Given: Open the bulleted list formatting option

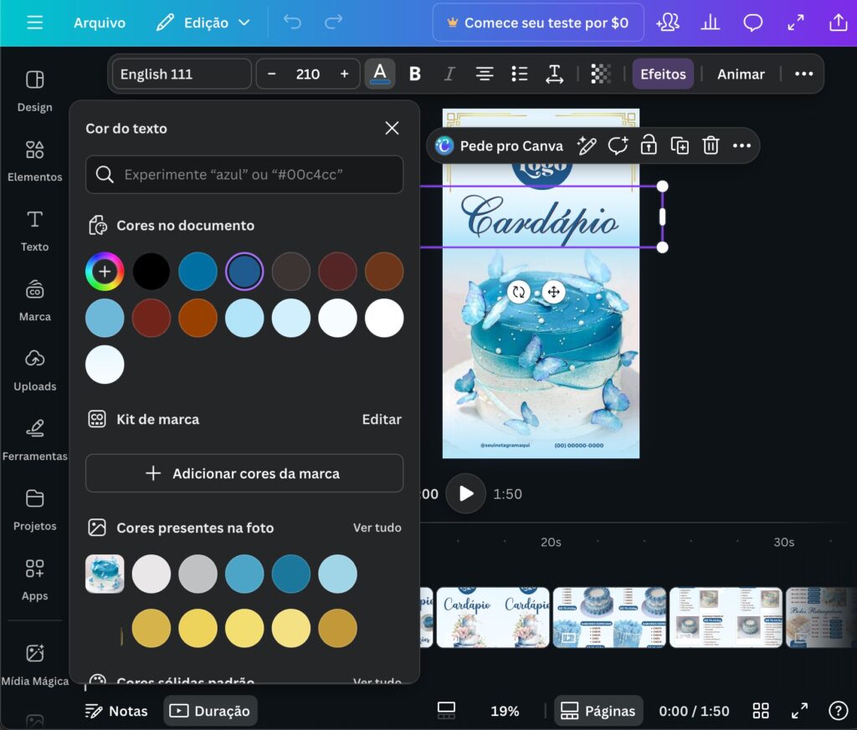Looking at the screenshot, I should [x=519, y=74].
